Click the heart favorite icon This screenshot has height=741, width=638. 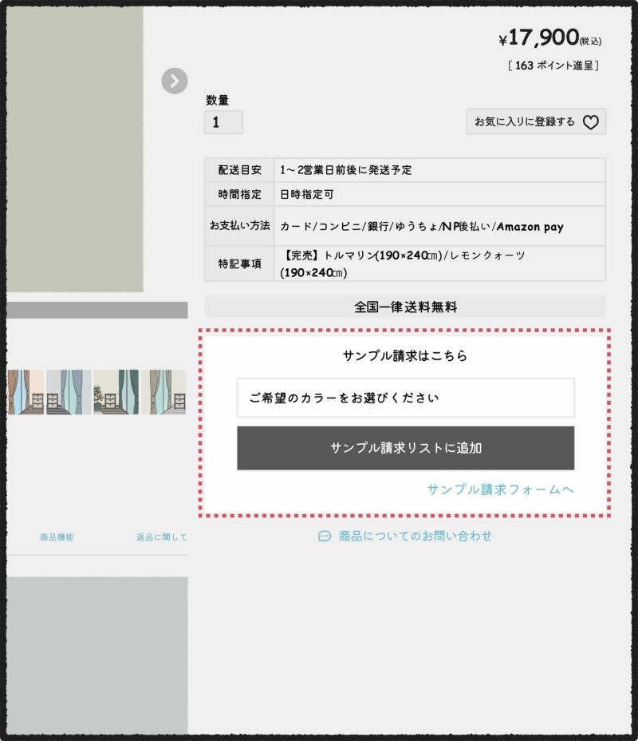[590, 122]
